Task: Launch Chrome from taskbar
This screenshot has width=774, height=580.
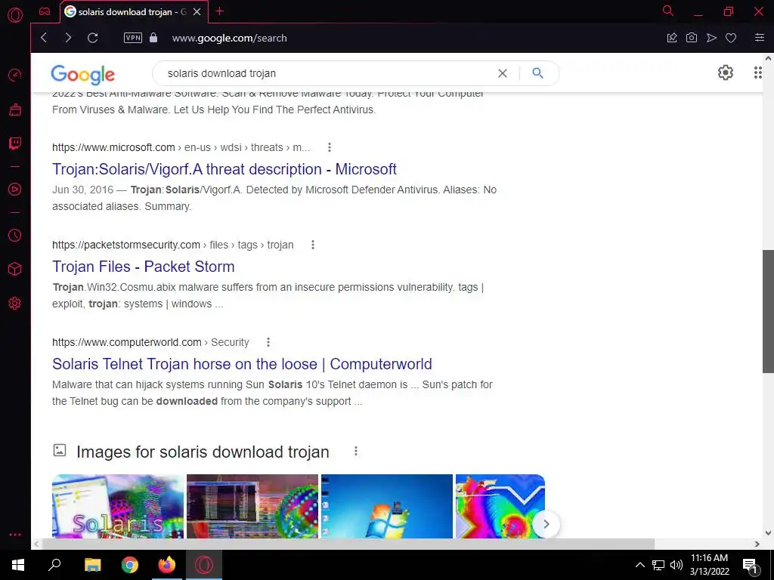Action: pyautogui.click(x=130, y=565)
